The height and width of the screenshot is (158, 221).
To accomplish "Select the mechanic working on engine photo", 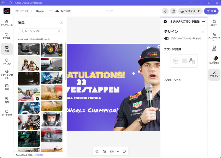I will (52, 78).
